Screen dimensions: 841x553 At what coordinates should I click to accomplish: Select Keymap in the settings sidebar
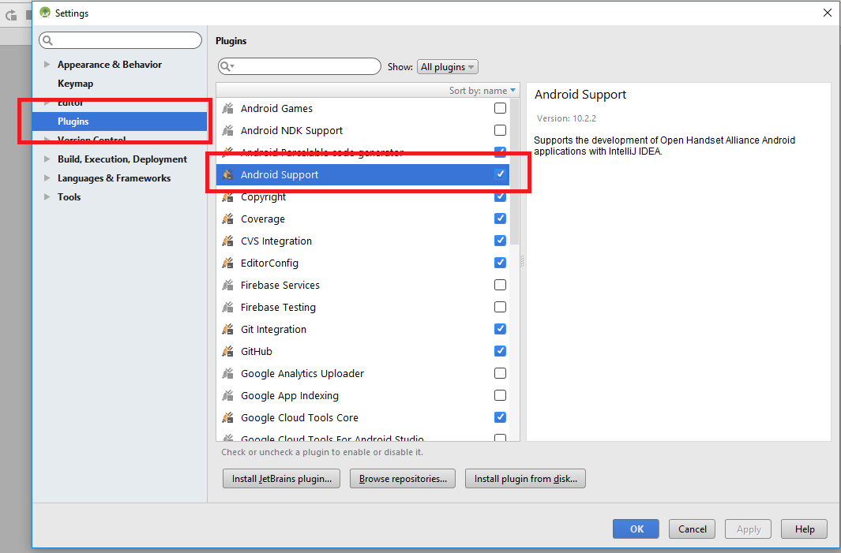pos(75,84)
